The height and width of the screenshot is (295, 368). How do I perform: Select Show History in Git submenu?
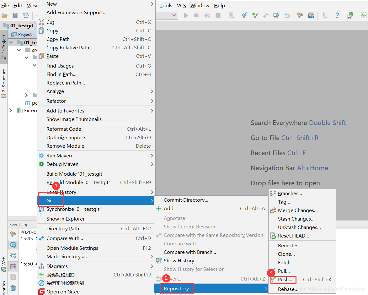tap(211, 261)
